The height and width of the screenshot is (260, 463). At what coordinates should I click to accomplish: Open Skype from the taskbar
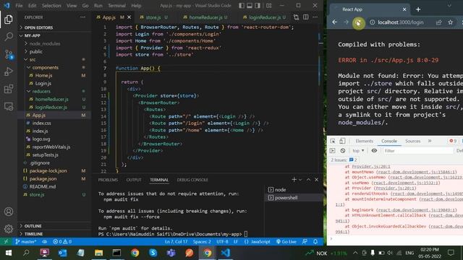(153, 253)
